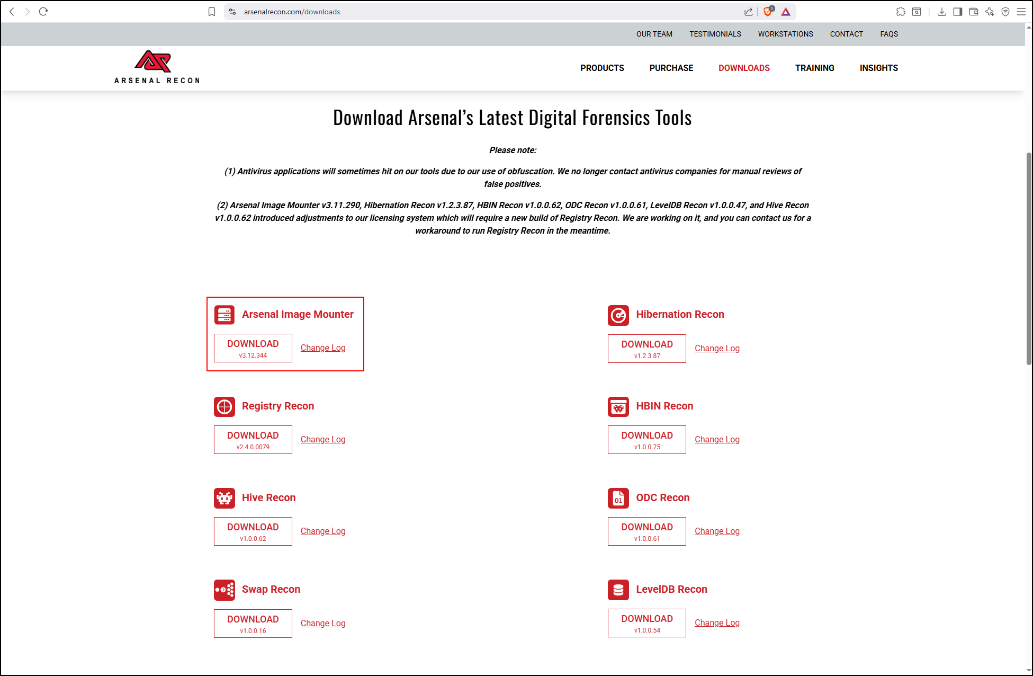Click the Arsenal Image Mounter product icon
This screenshot has height=676, width=1033.
pyautogui.click(x=224, y=315)
